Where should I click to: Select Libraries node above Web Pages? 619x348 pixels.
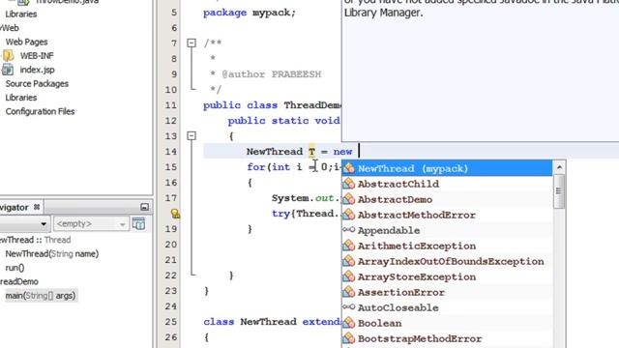click(21, 14)
